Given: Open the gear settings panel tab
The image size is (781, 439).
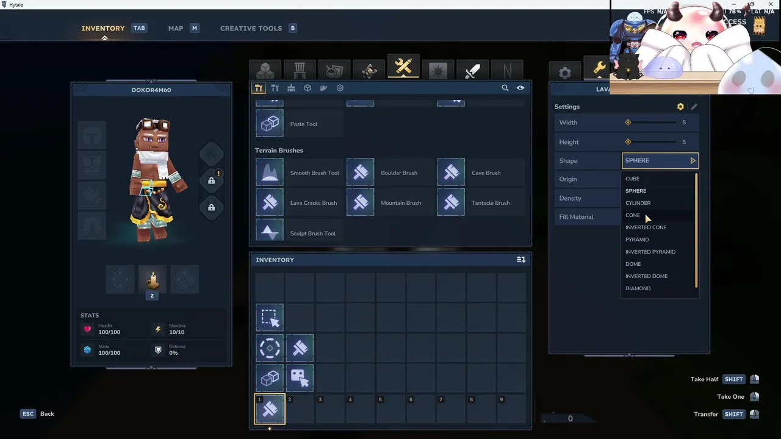Looking at the screenshot, I should click(565, 73).
